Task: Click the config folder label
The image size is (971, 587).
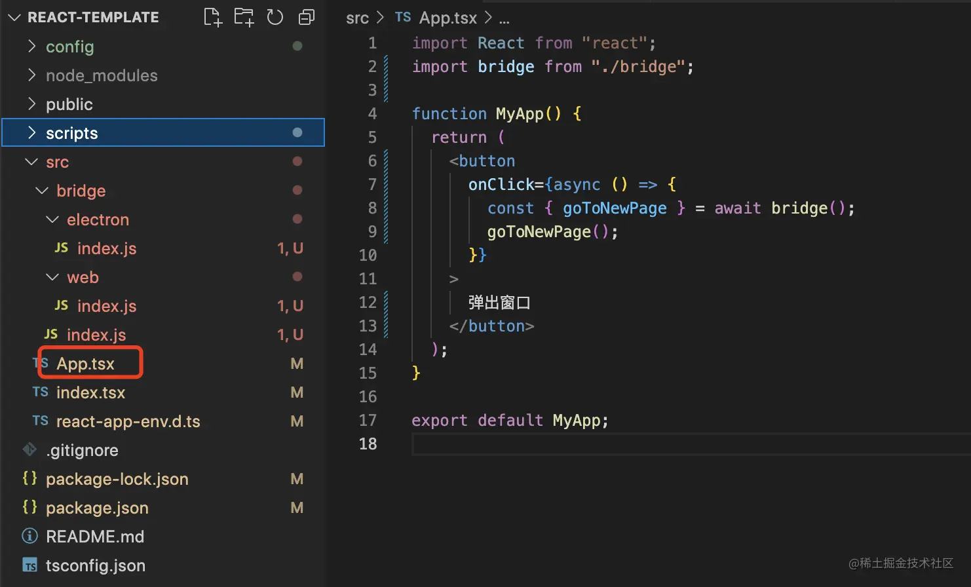Action: 70,47
